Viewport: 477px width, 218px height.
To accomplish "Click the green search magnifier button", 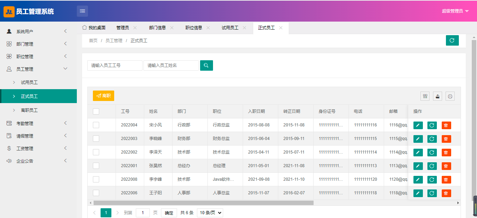I will point(206,65).
